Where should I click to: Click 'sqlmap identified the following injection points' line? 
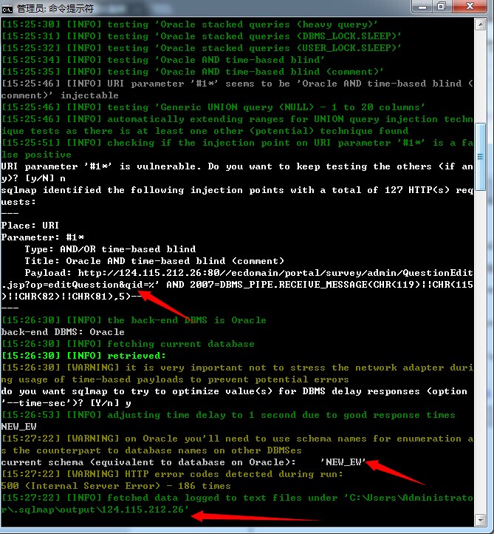237,190
